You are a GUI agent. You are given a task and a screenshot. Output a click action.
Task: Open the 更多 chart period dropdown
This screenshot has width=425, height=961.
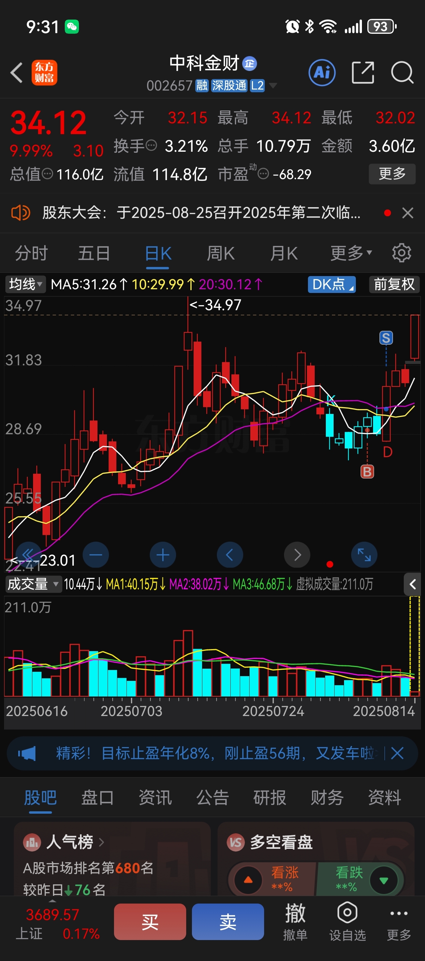click(351, 253)
